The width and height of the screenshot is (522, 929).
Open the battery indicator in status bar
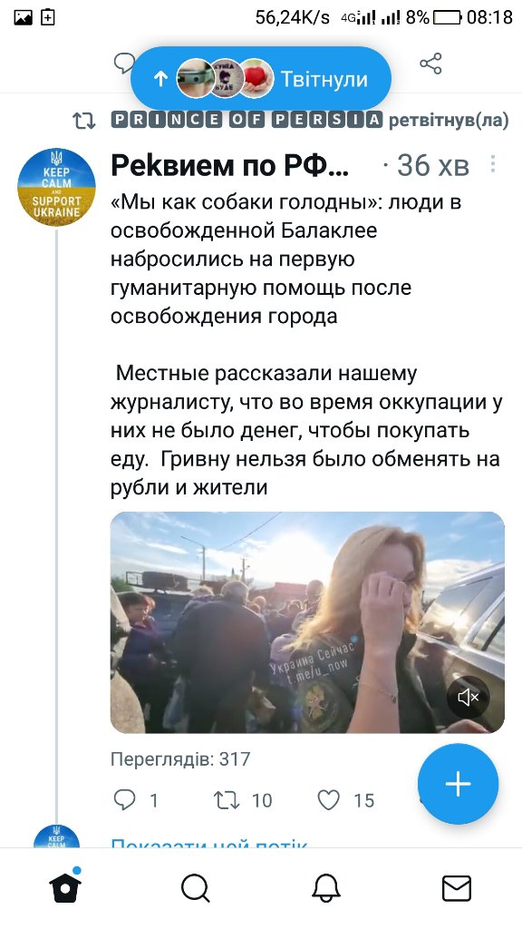pos(447,18)
